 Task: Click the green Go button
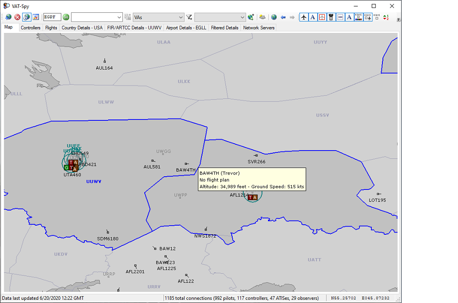click(x=66, y=17)
